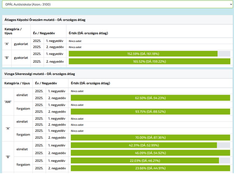
Task: Click the 165.52% training hours progress bar
Action: pos(149,61)
